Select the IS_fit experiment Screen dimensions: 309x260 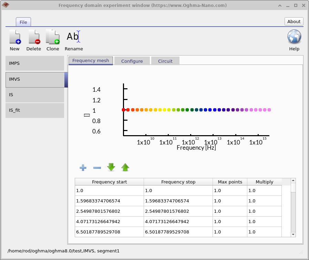[x=35, y=110]
